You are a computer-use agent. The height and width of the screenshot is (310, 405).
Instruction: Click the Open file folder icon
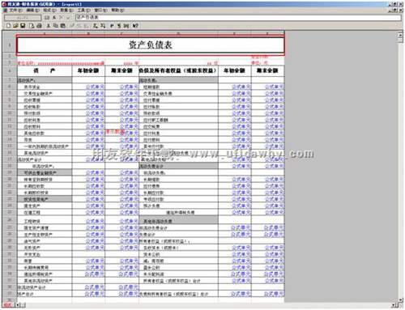click(x=15, y=26)
